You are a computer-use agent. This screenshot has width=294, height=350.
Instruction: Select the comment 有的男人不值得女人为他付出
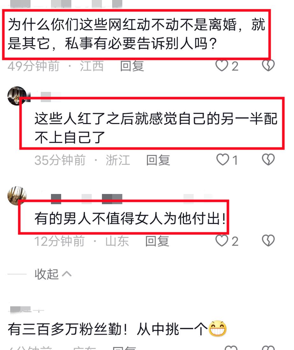point(130,218)
